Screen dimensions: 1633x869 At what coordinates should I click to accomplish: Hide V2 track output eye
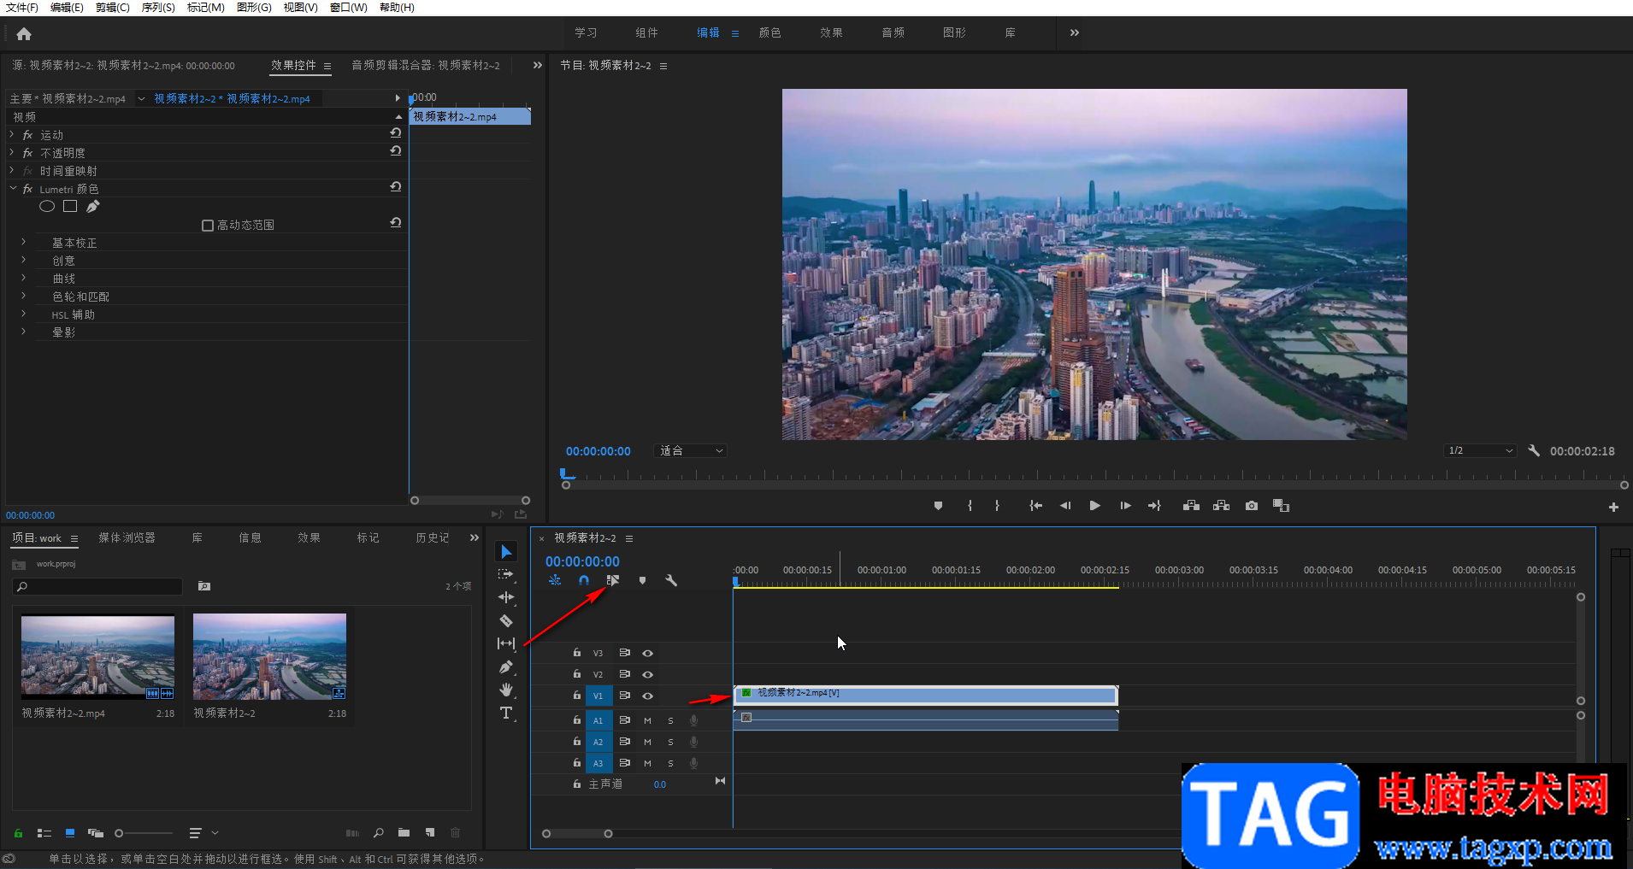(648, 675)
